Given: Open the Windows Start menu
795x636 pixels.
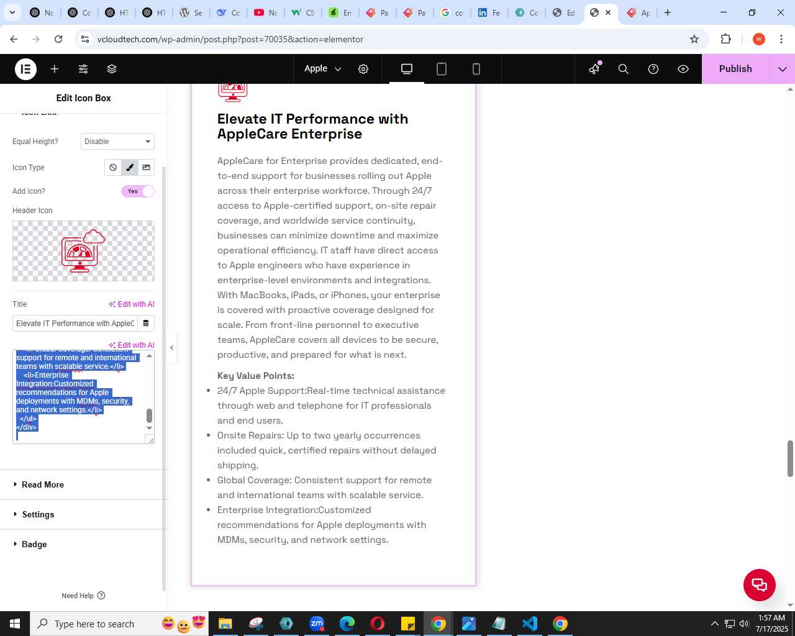Looking at the screenshot, I should click(x=15, y=624).
